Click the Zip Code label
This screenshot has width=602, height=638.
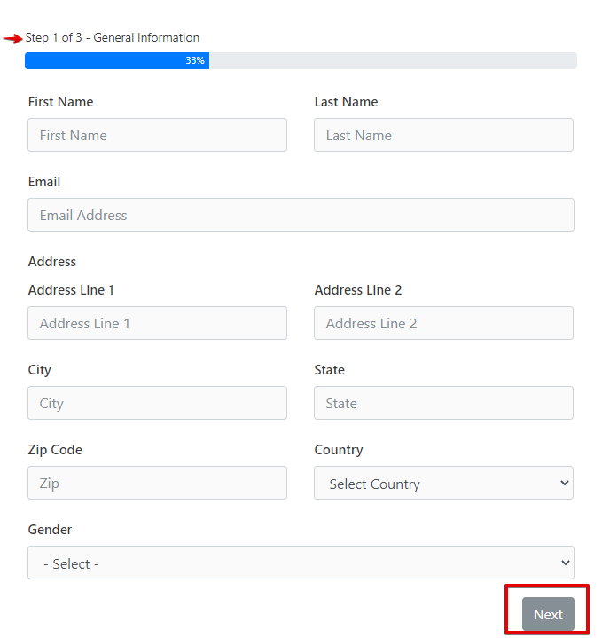[x=55, y=450]
